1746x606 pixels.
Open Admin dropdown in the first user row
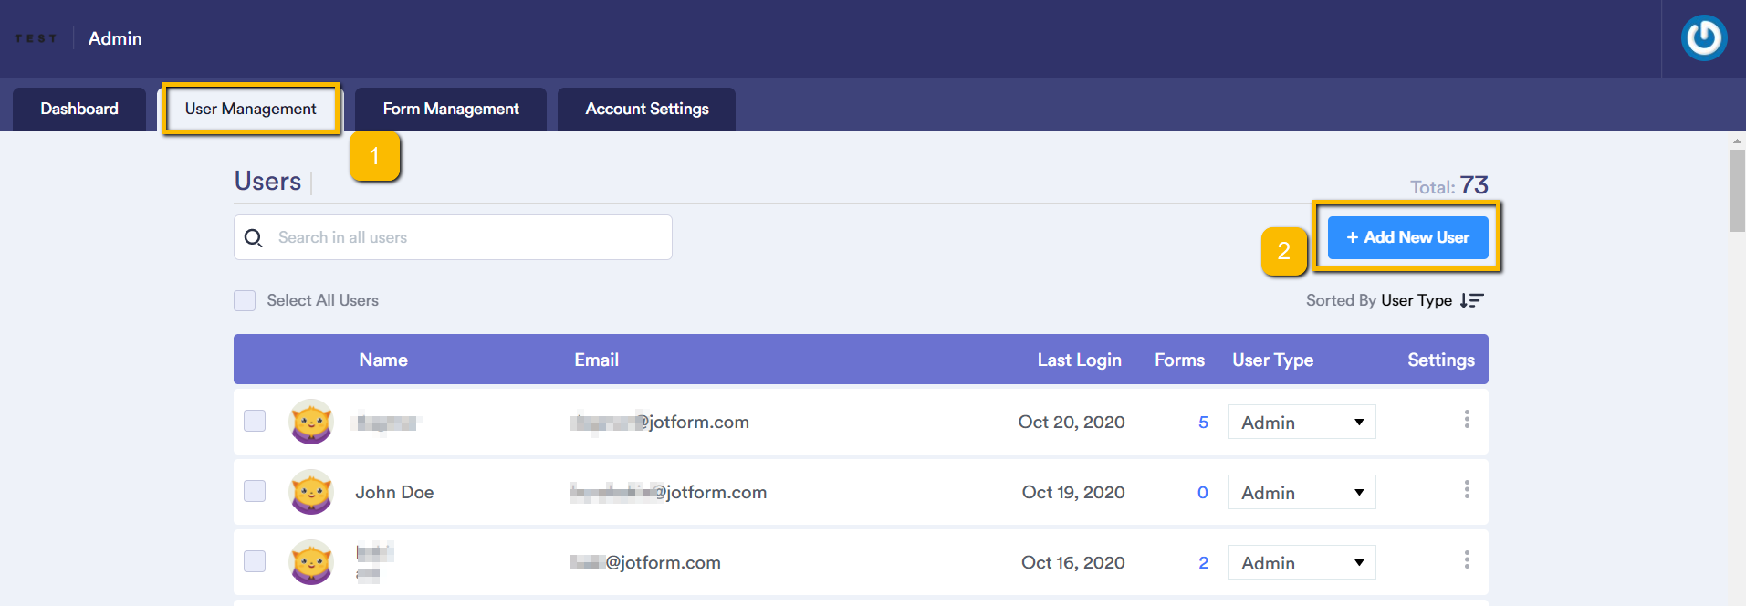click(1302, 423)
